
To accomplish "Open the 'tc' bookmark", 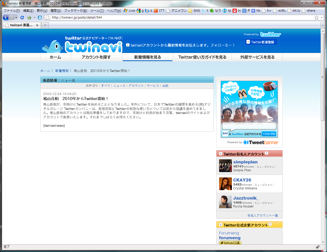I will point(237,11).
